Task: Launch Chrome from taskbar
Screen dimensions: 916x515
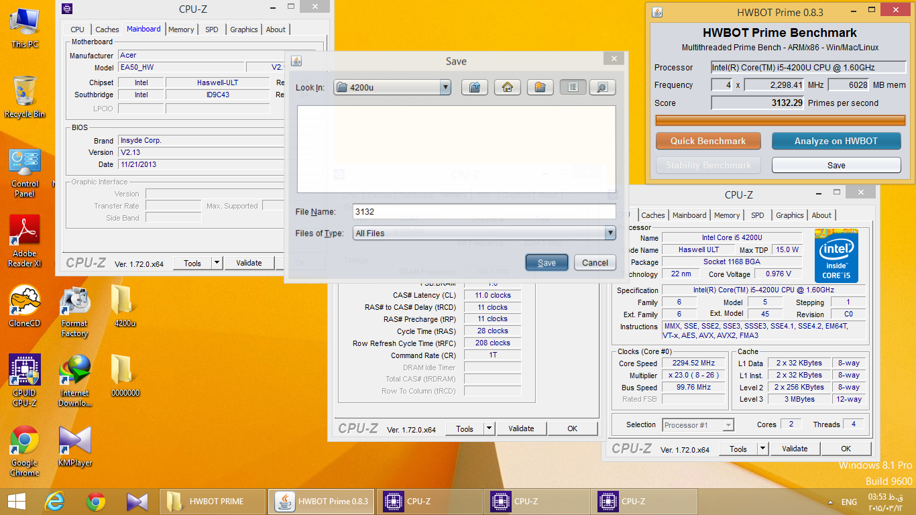Action: coord(96,501)
